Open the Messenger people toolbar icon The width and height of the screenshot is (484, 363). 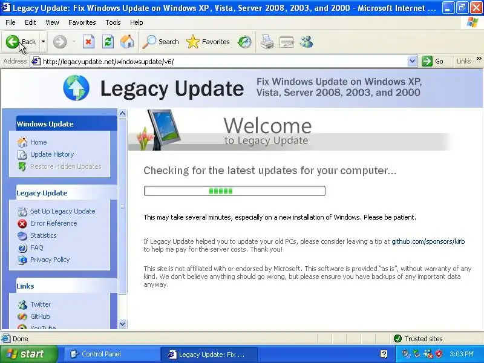coord(307,42)
